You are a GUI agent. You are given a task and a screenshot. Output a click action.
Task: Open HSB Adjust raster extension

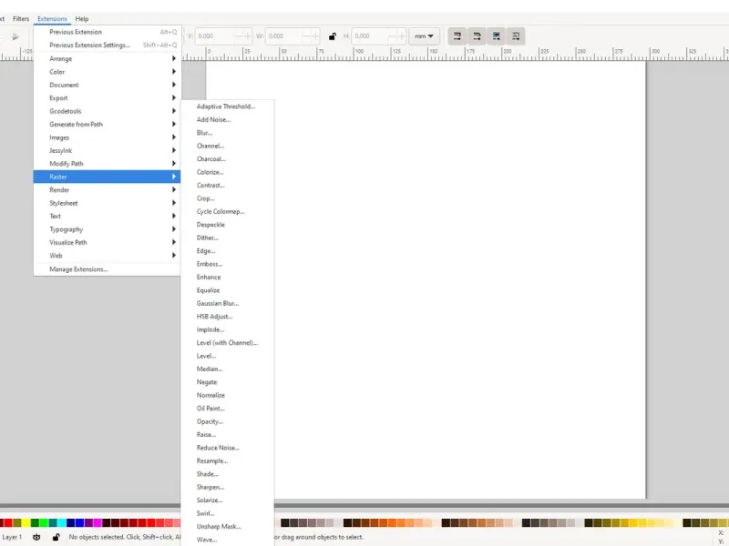(x=227, y=317)
